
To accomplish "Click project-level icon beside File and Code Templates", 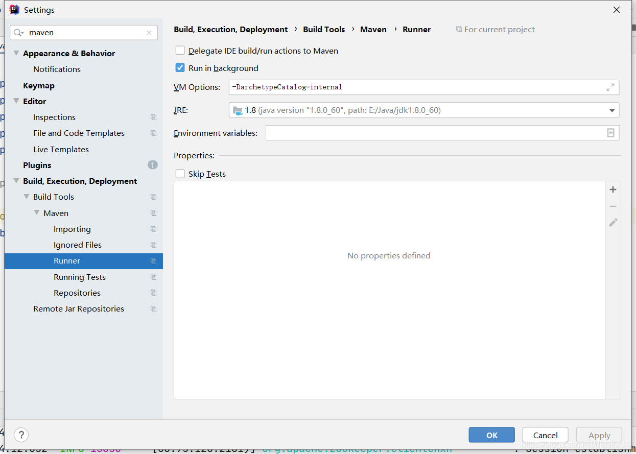I will [153, 133].
